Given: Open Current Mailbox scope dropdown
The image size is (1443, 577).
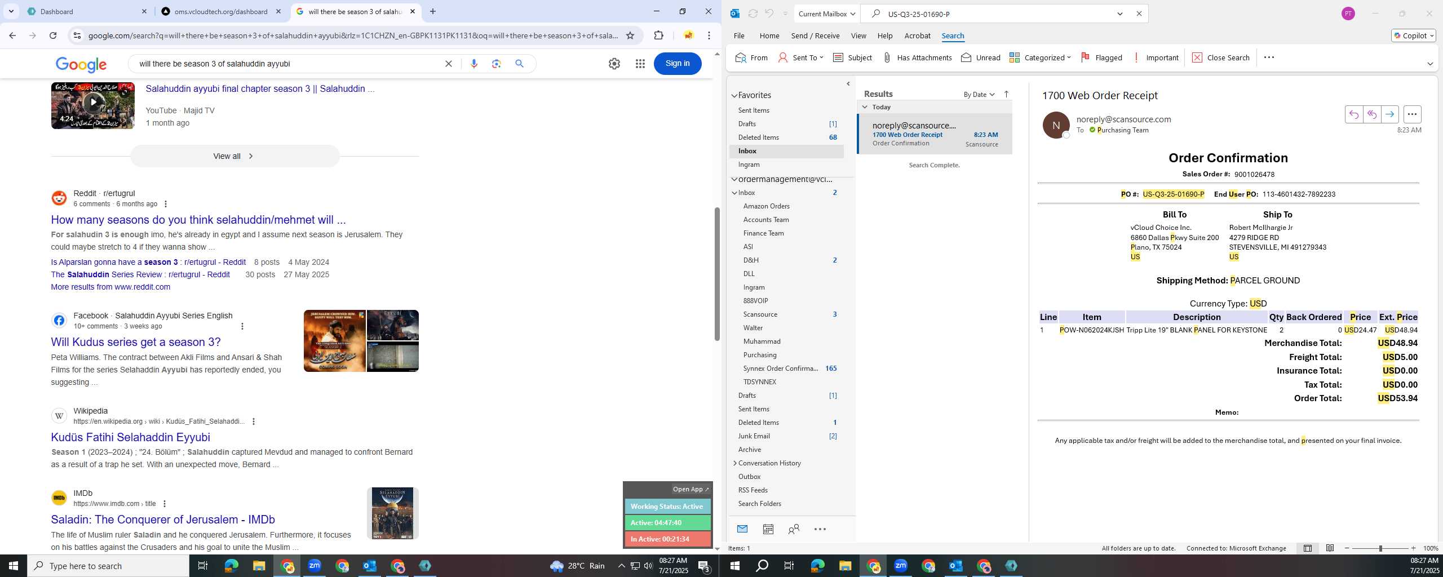Looking at the screenshot, I should click(x=826, y=14).
